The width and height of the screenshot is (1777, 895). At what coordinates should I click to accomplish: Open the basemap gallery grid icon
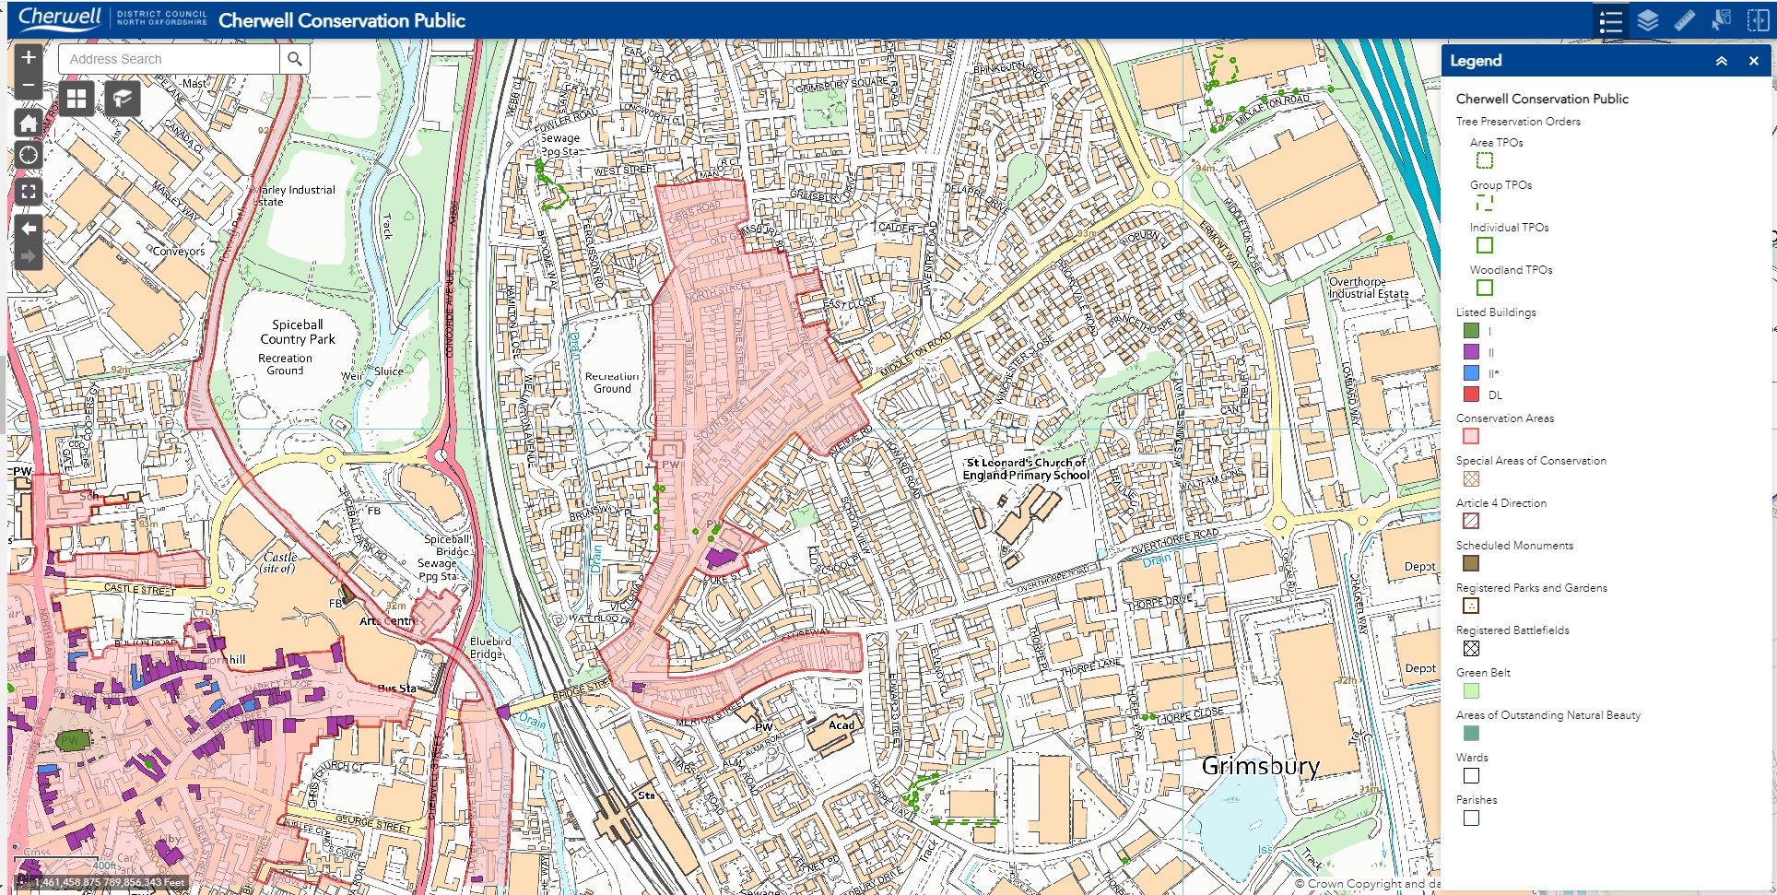[x=76, y=97]
